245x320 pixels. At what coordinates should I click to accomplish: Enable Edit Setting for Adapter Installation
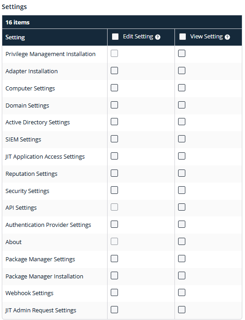[x=114, y=71]
